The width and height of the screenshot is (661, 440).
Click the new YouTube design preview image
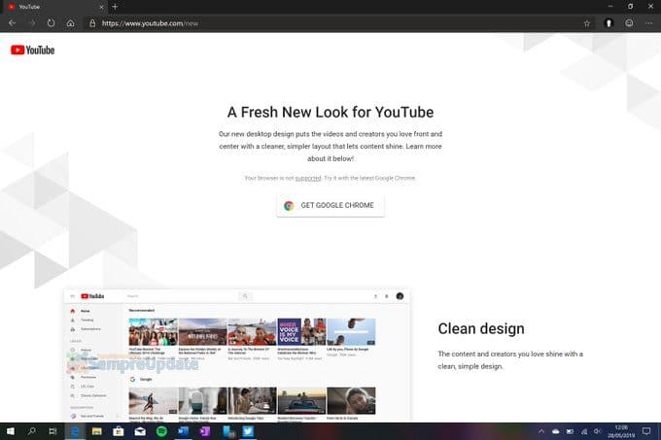click(236, 355)
